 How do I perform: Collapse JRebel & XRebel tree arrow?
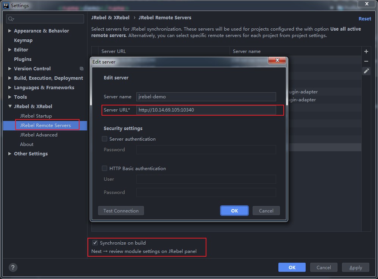coord(9,106)
